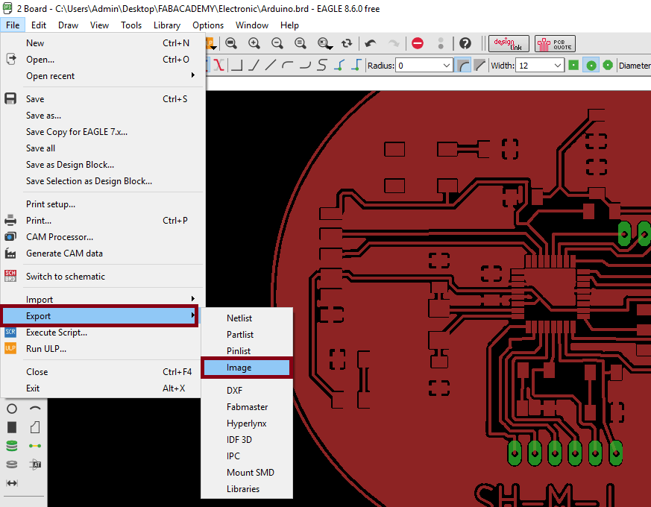Select the Attribute tool
The width and height of the screenshot is (651, 507).
point(35,465)
